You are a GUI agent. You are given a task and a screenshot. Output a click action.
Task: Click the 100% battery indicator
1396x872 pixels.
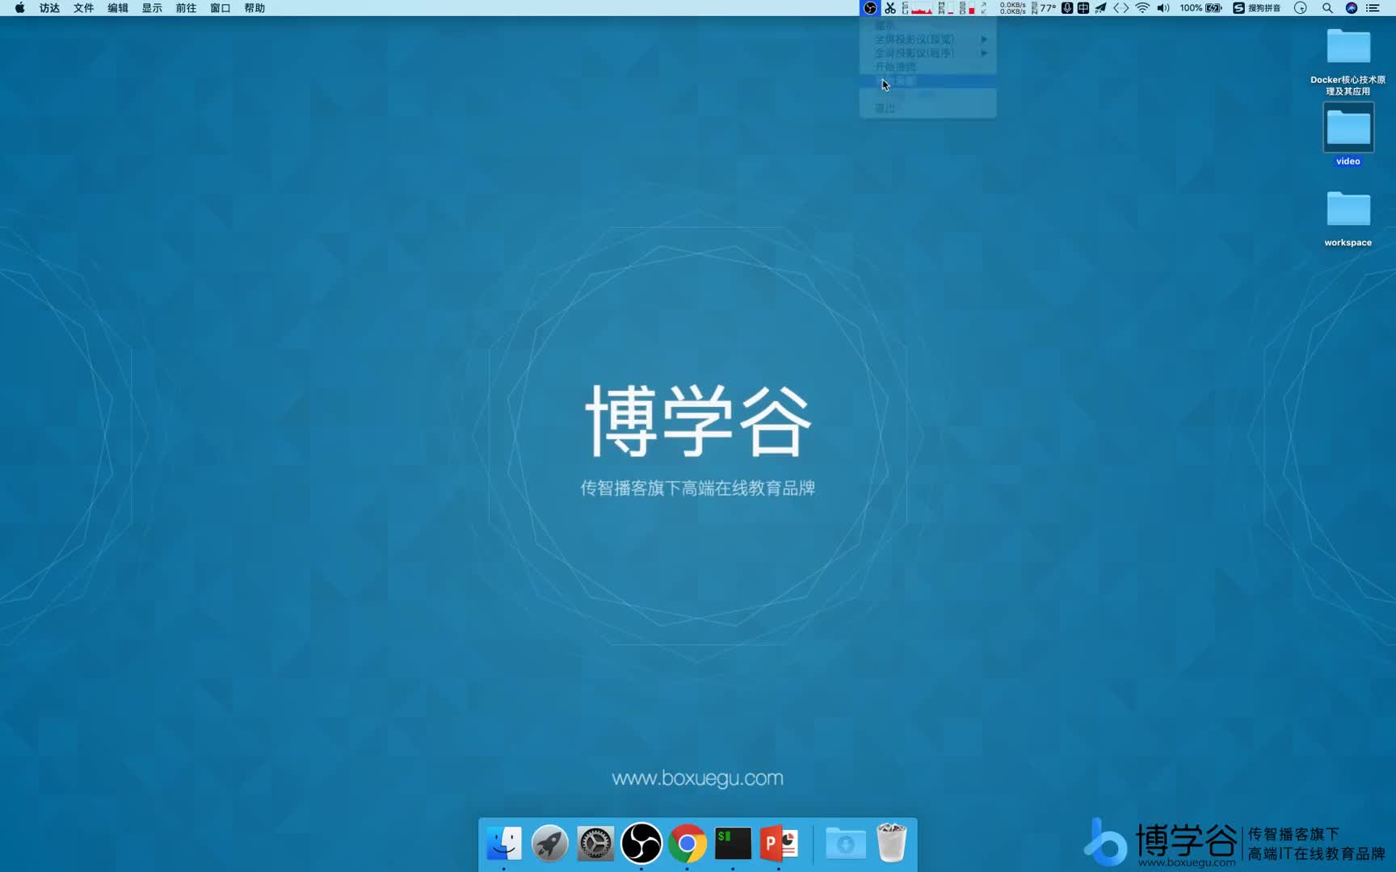(1200, 8)
